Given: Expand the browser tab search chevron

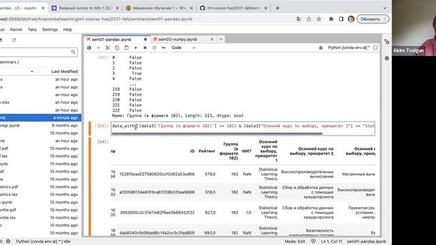Looking at the screenshot, I should tap(385, 8).
